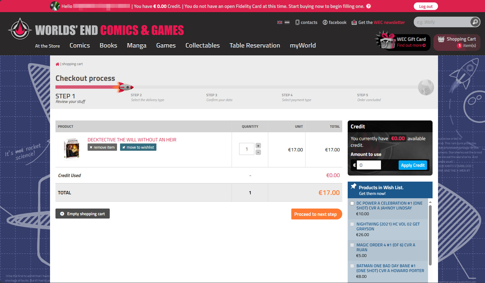Image resolution: width=485 pixels, height=283 pixels.
Task: Open the Table Reservation menu
Action: point(255,45)
